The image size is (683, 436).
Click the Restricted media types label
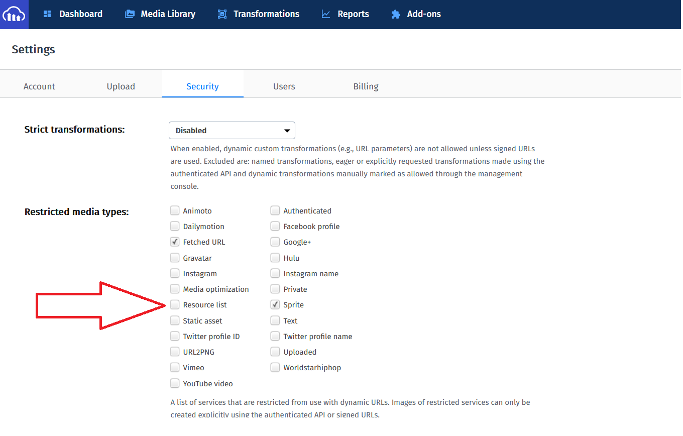(77, 211)
